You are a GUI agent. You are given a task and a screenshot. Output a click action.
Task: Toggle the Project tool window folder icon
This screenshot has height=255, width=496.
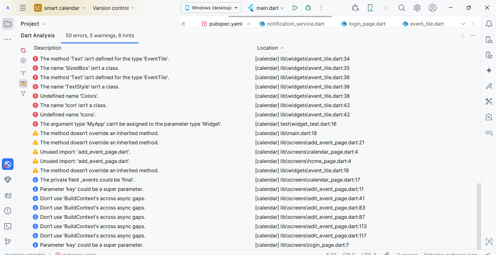coord(8,24)
